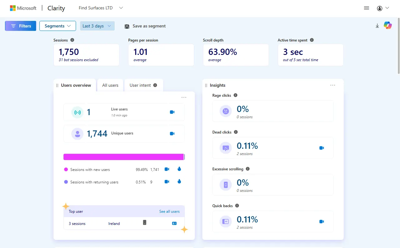Show info for Active time spent
Viewport: 400px width, 248px height.
tap(312, 40)
